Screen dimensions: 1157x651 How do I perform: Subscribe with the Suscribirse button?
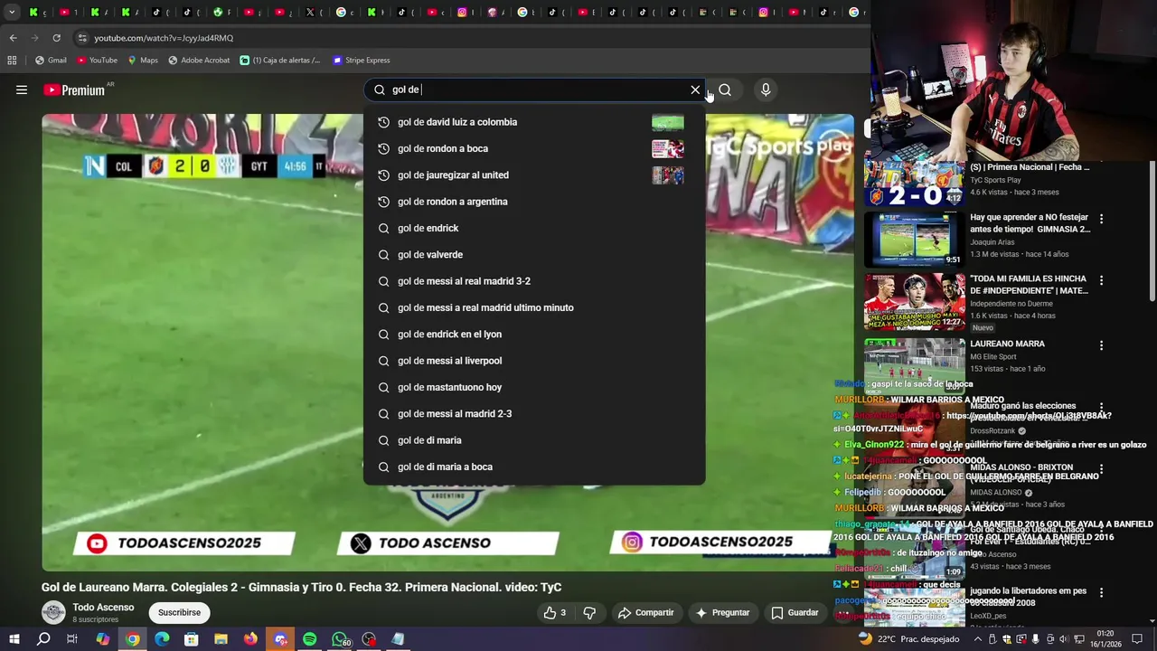[179, 613]
